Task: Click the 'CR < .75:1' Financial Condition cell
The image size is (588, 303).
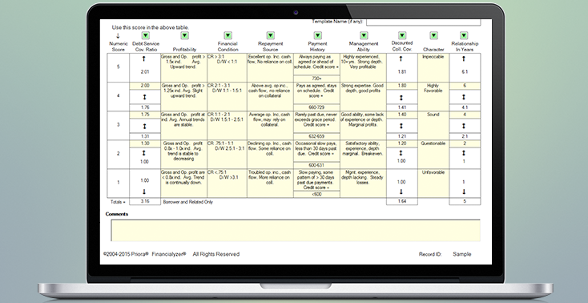Action: point(227,184)
